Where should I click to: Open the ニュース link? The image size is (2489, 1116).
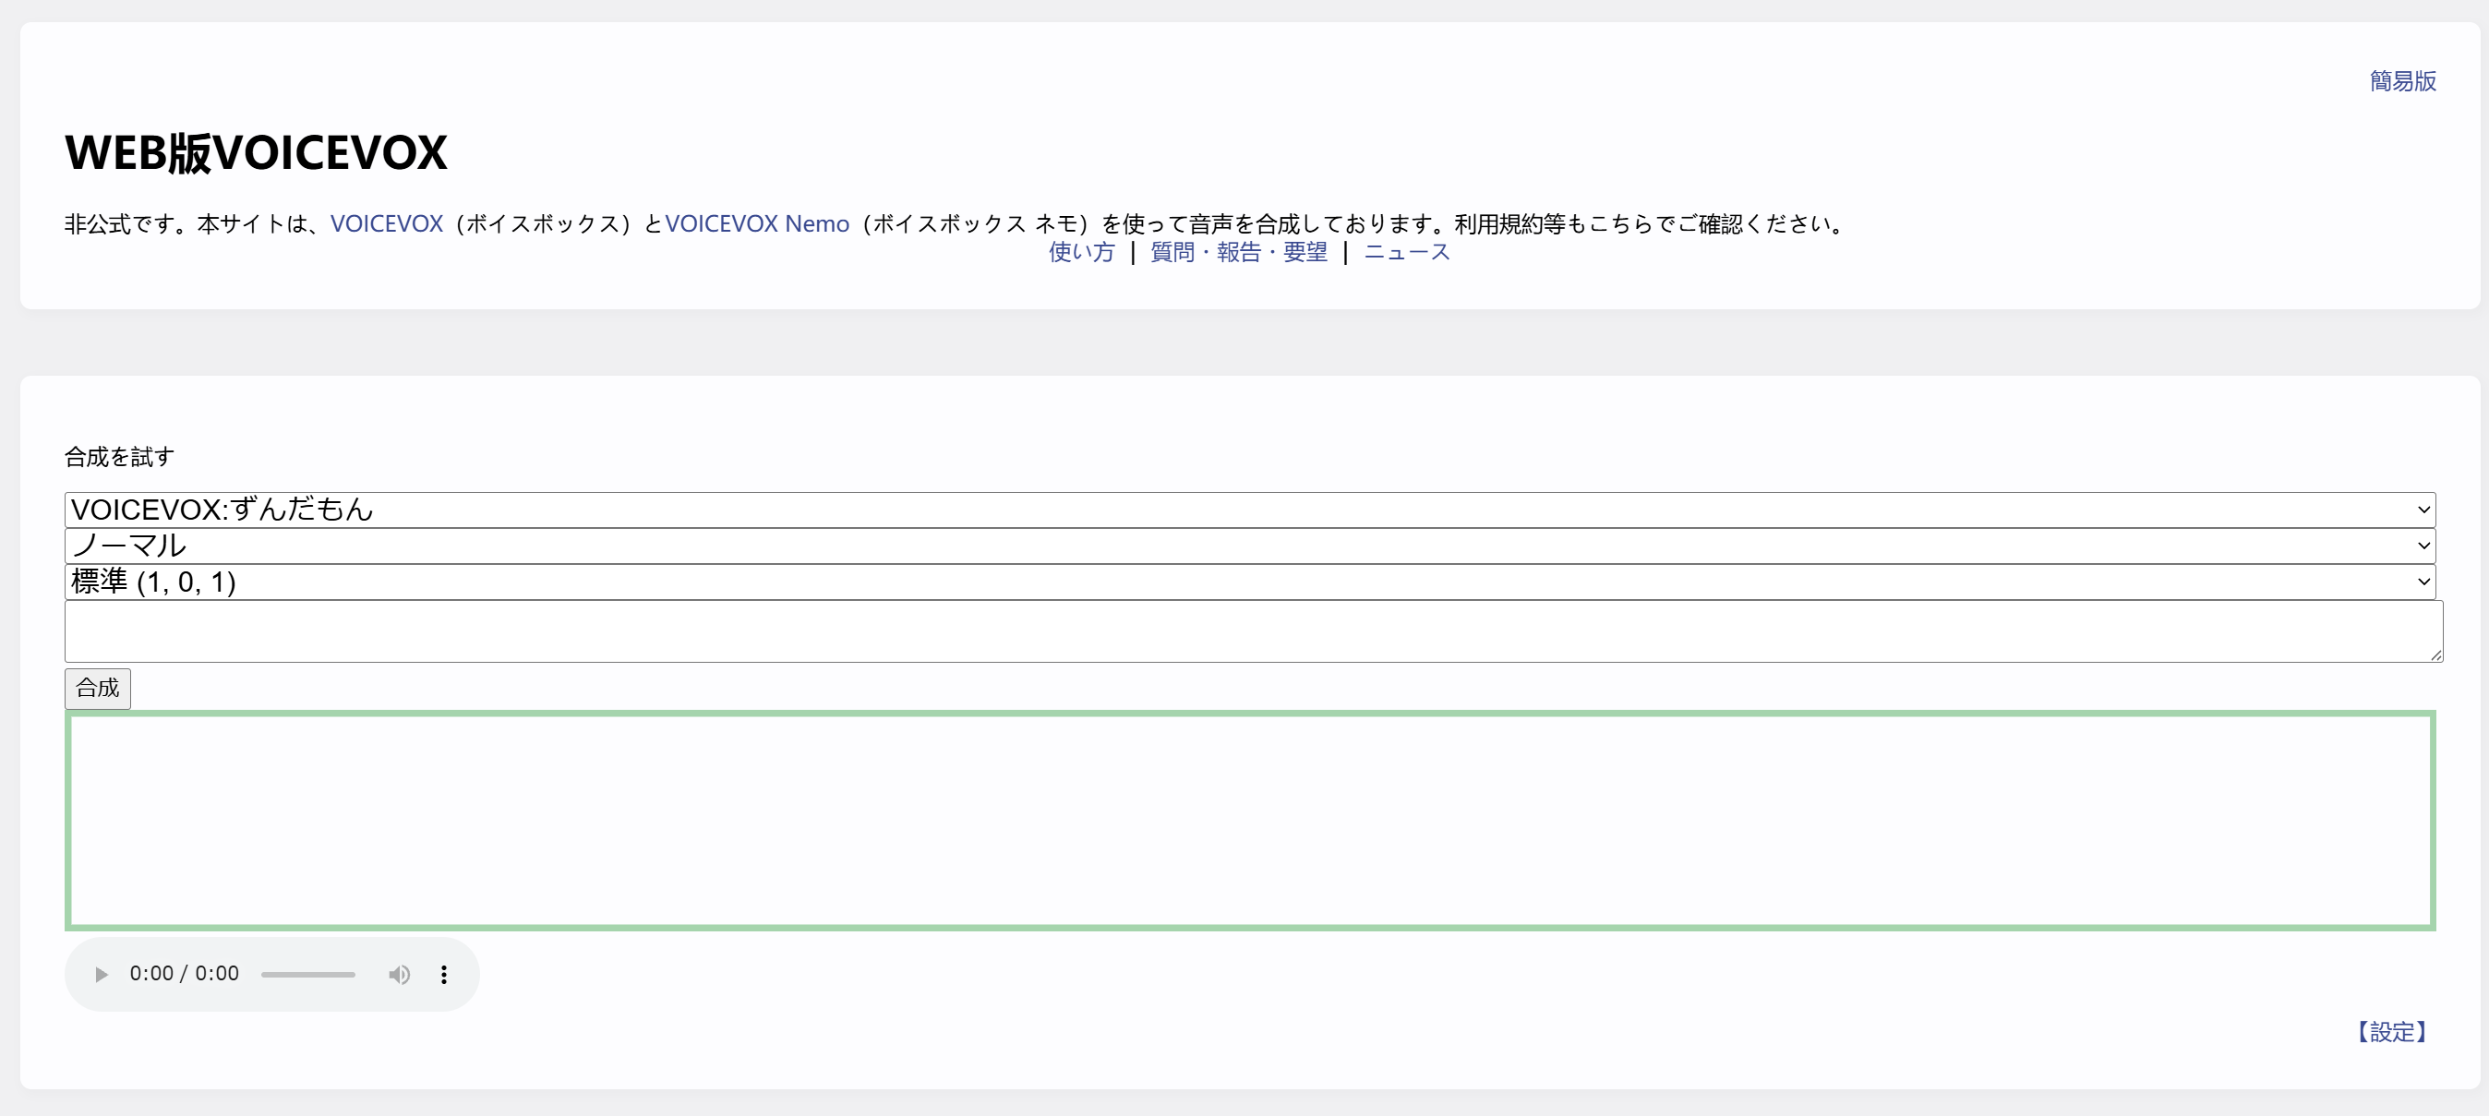[x=1406, y=252]
